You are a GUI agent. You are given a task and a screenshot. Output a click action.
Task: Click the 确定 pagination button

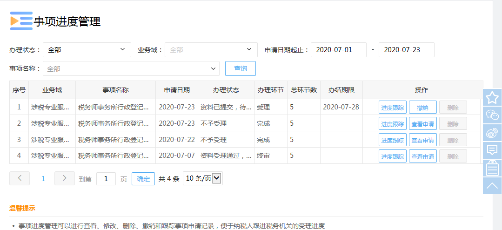(143, 179)
